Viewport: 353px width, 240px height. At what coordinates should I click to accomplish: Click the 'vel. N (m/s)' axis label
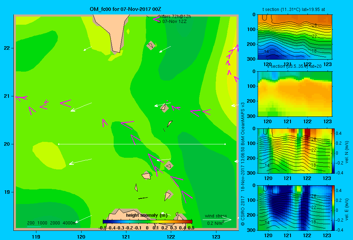[x=347, y=152]
